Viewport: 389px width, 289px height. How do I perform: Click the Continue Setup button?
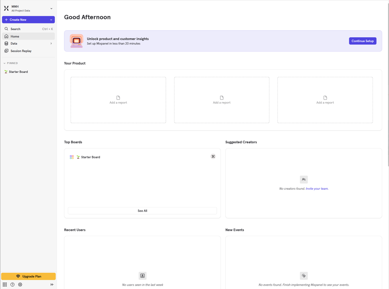[x=362, y=41]
